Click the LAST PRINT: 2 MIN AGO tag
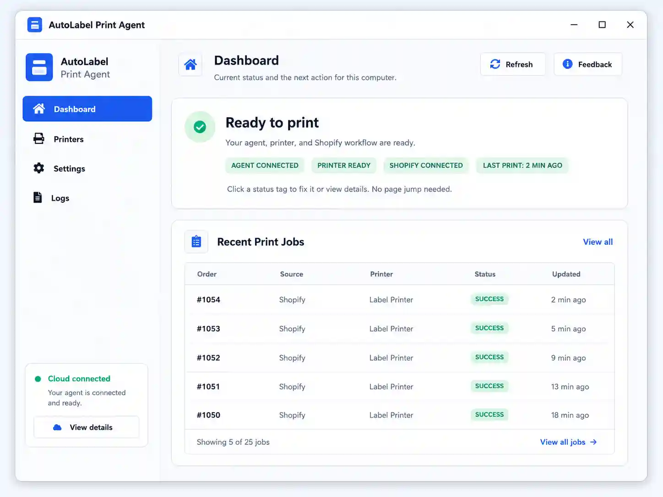Viewport: 663px width, 497px height. pyautogui.click(x=522, y=166)
